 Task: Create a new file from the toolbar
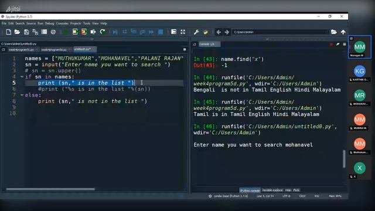8,32
